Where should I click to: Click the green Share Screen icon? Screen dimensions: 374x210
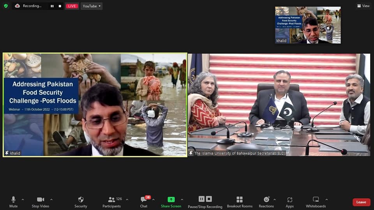(x=171, y=200)
